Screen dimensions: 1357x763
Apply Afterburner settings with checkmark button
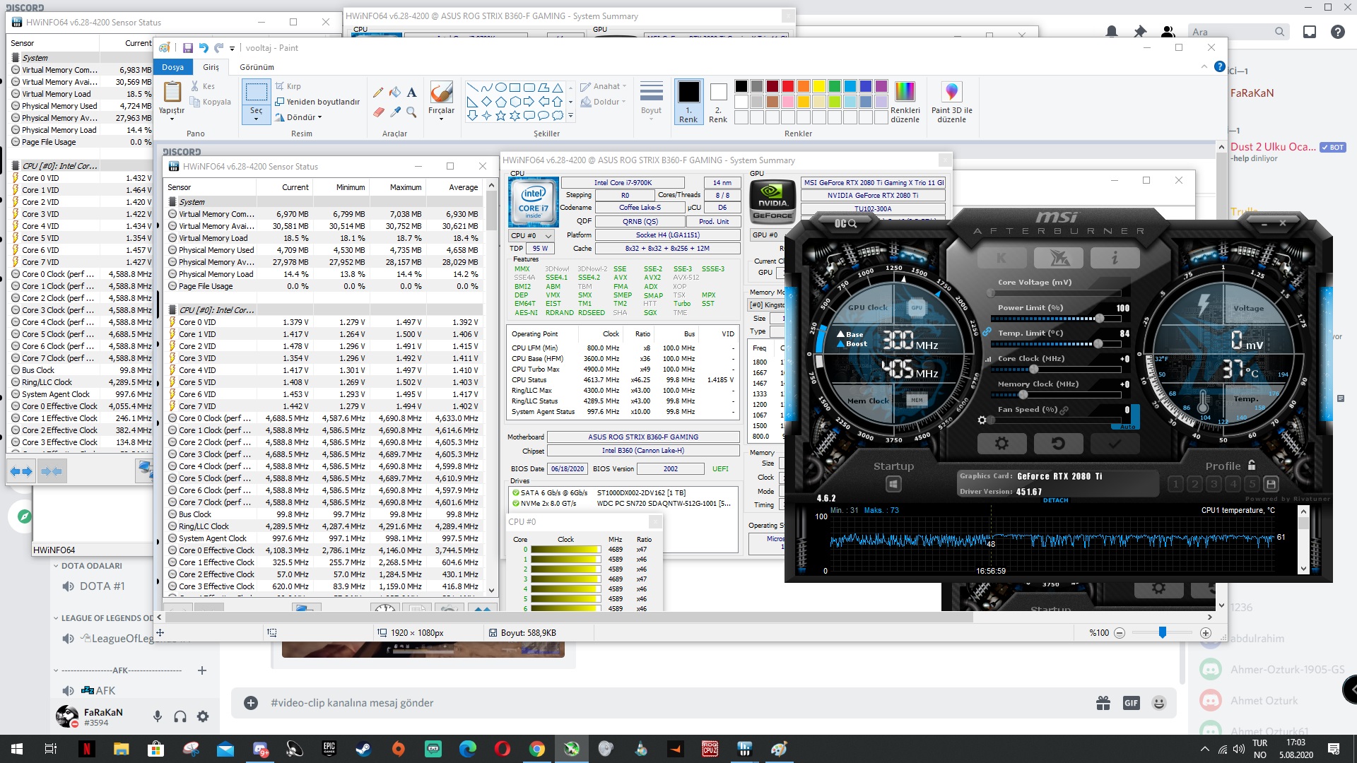(x=1115, y=444)
